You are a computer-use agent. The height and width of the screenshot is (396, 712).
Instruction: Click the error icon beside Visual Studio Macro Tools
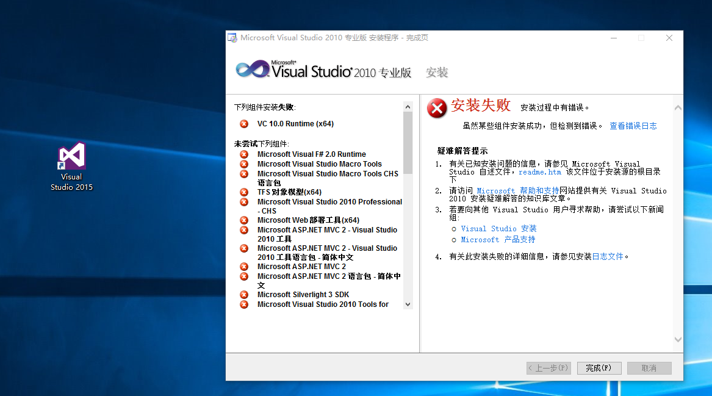coord(244,164)
